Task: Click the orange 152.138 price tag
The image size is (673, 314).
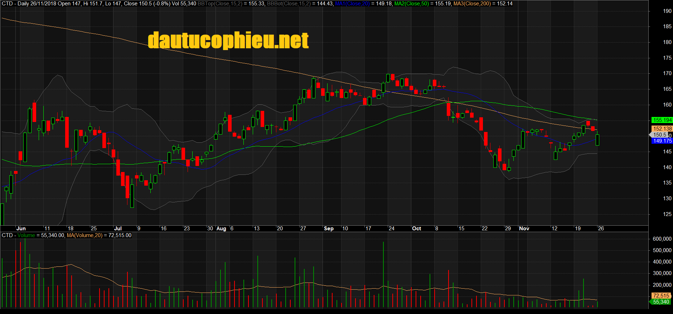Action: point(662,129)
